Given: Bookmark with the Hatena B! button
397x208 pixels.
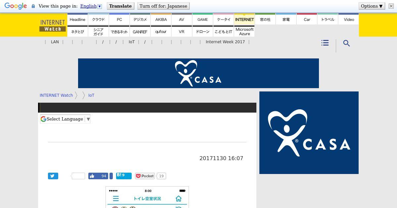Looking at the screenshot, I should coord(124,176).
